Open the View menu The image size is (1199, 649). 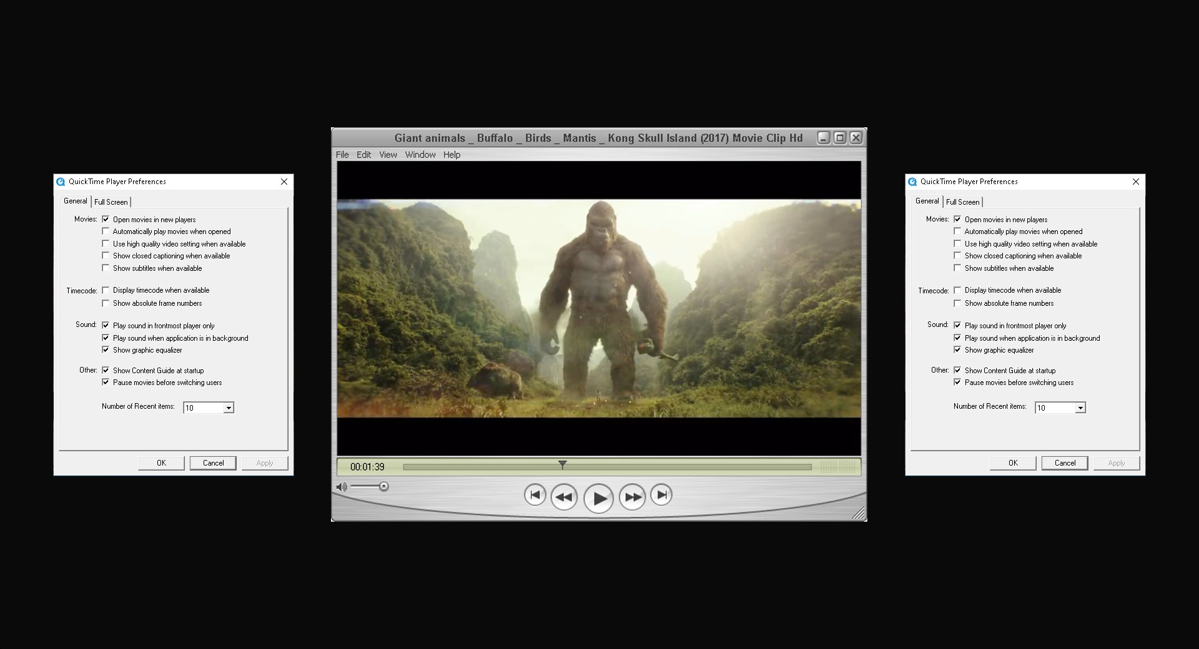point(388,155)
